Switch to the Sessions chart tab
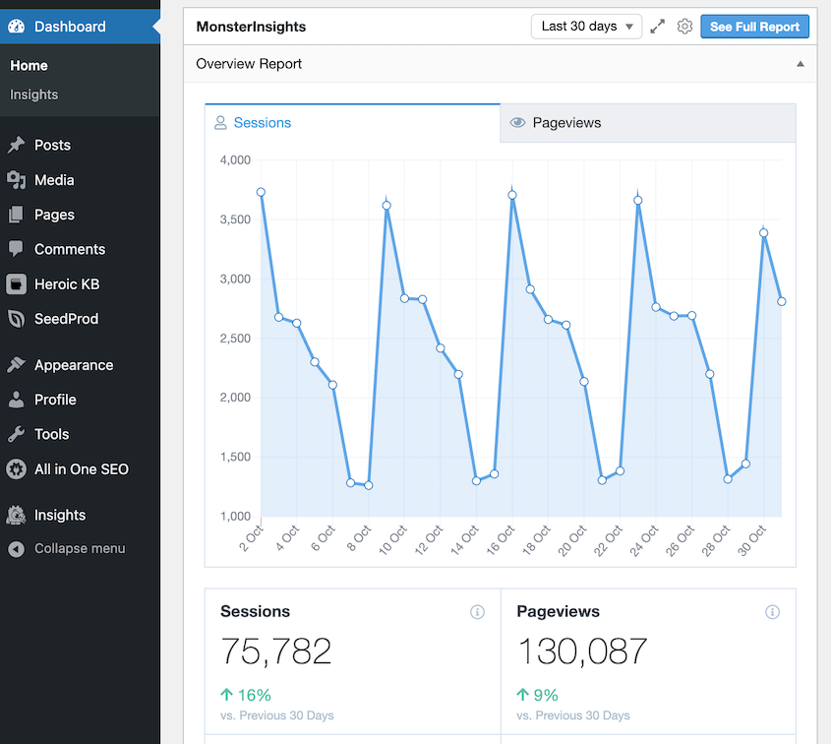The width and height of the screenshot is (831, 744). pos(352,123)
